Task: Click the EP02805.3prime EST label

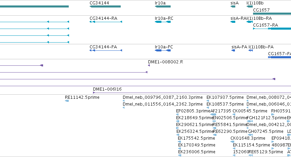Action: click(193, 111)
